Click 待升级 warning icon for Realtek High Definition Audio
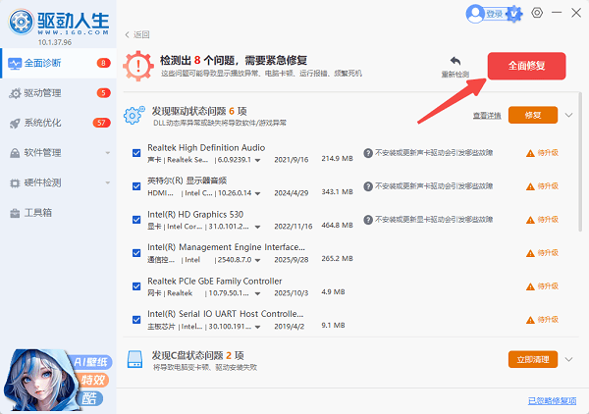This screenshot has height=414, width=589. [530, 153]
